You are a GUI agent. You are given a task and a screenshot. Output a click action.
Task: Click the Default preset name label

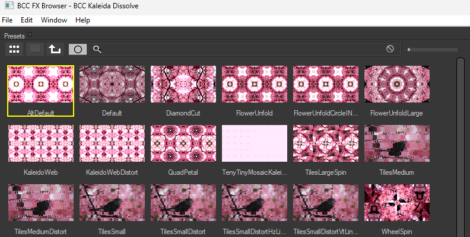[x=112, y=113]
